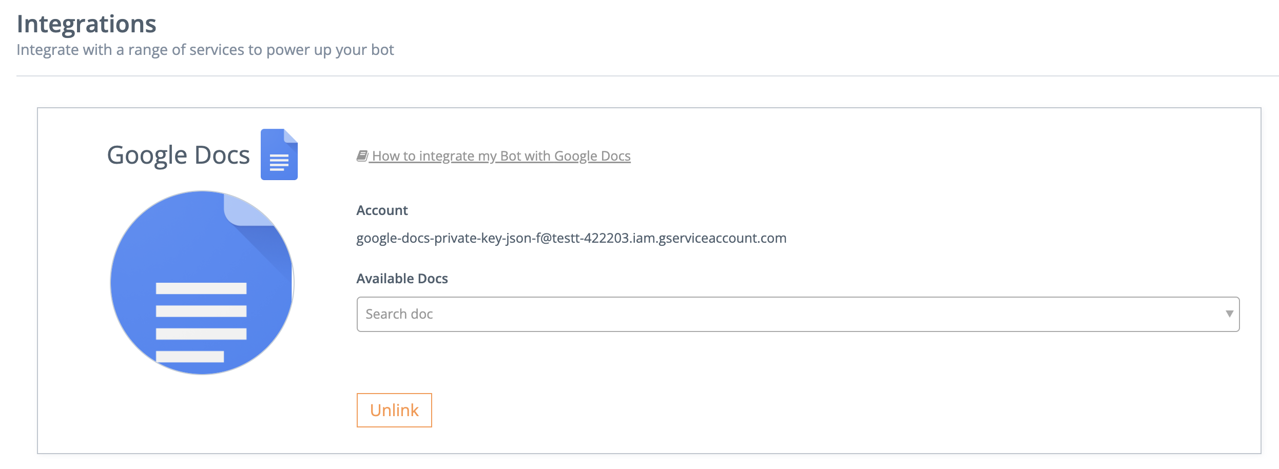Click the white lines on the small Docs icon

279,163
